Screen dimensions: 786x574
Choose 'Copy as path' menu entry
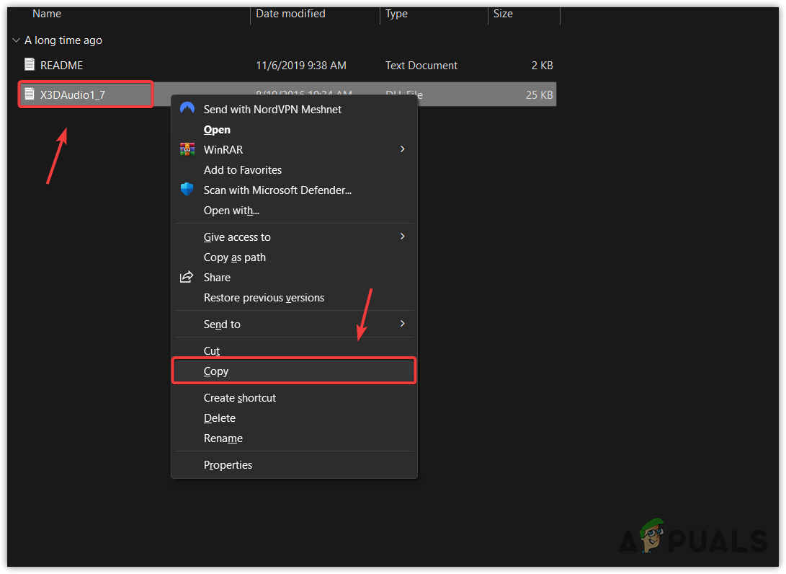point(235,257)
